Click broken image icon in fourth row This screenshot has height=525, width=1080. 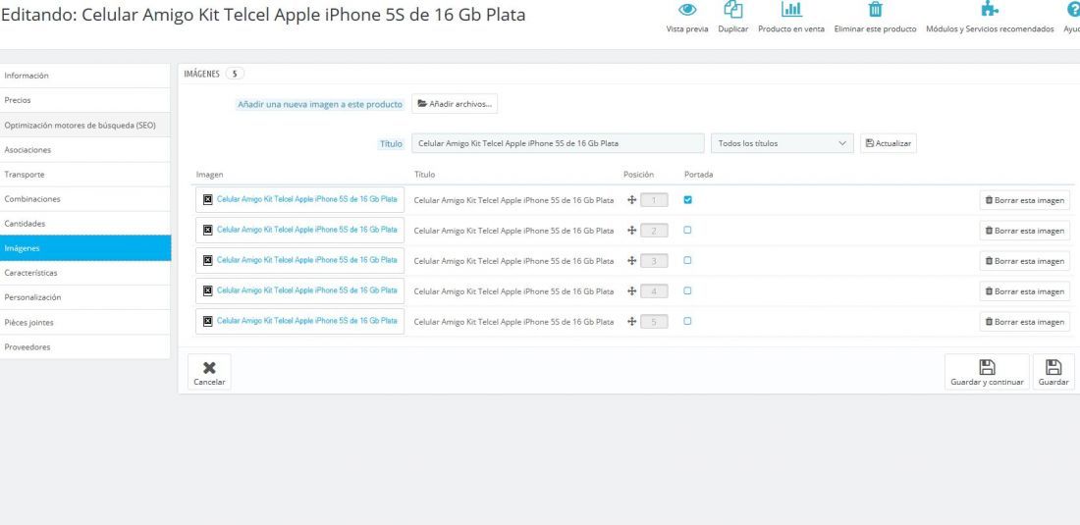click(207, 290)
